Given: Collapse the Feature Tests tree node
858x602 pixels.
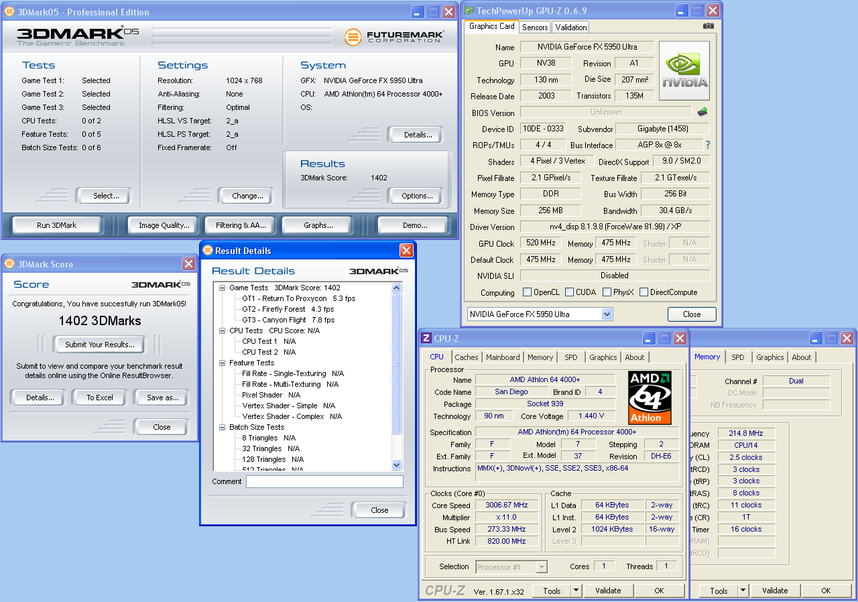Looking at the screenshot, I should pyautogui.click(x=221, y=363).
